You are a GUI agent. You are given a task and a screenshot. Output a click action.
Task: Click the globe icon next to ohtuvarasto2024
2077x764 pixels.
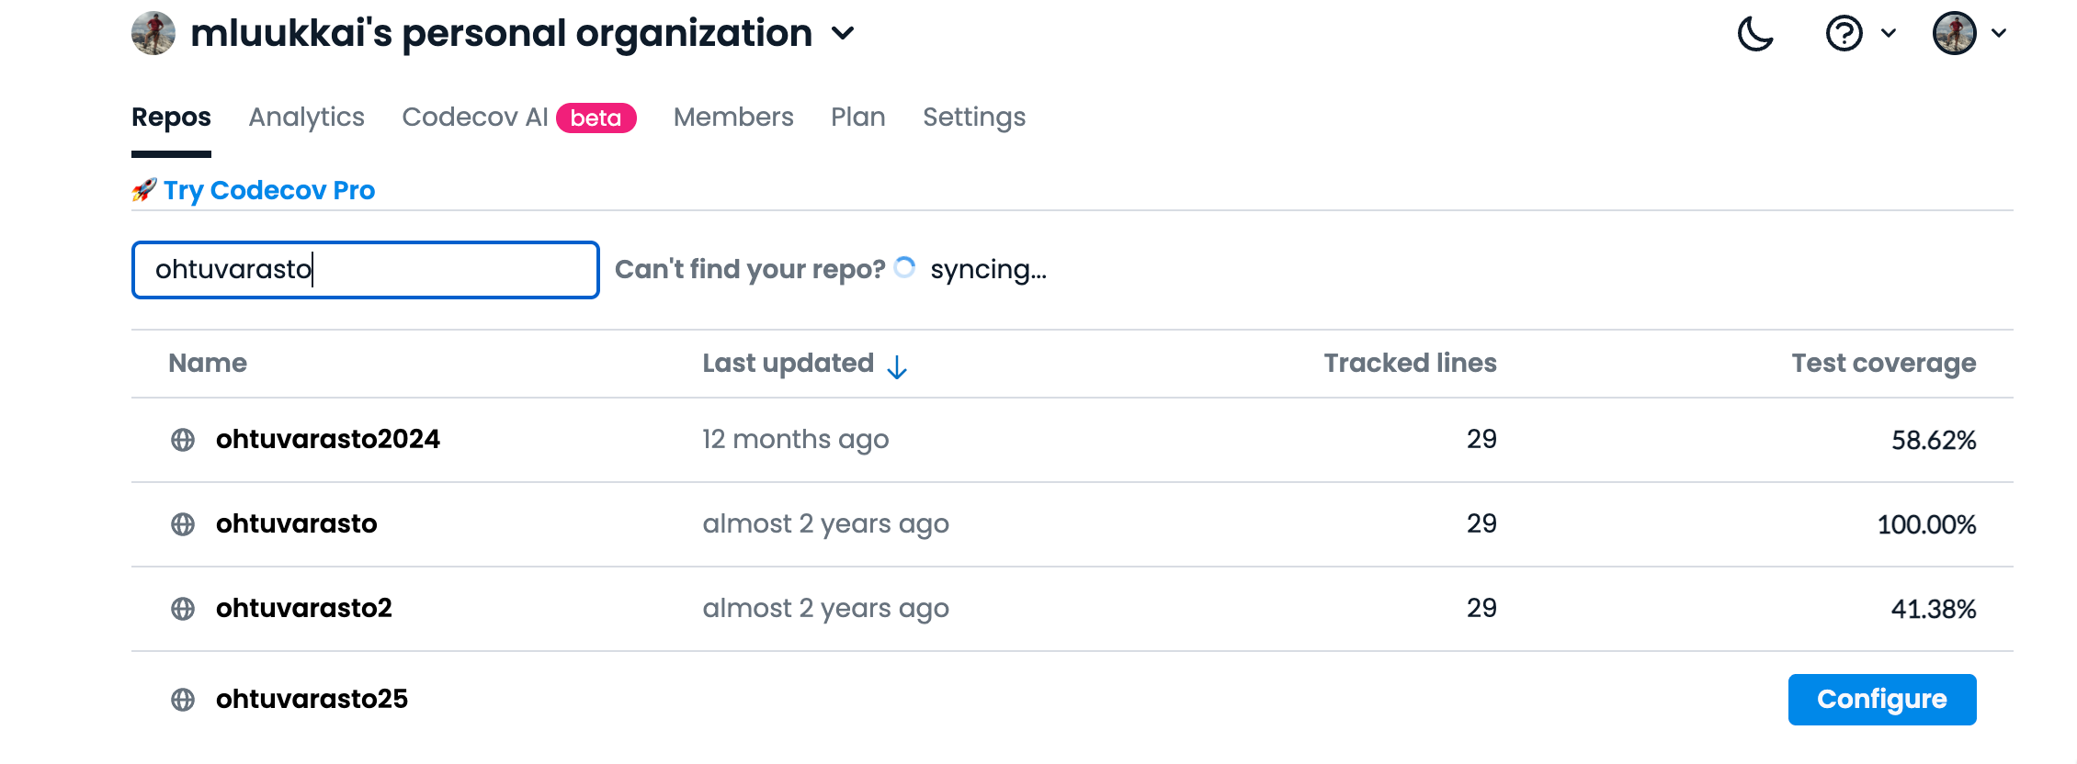(x=183, y=440)
